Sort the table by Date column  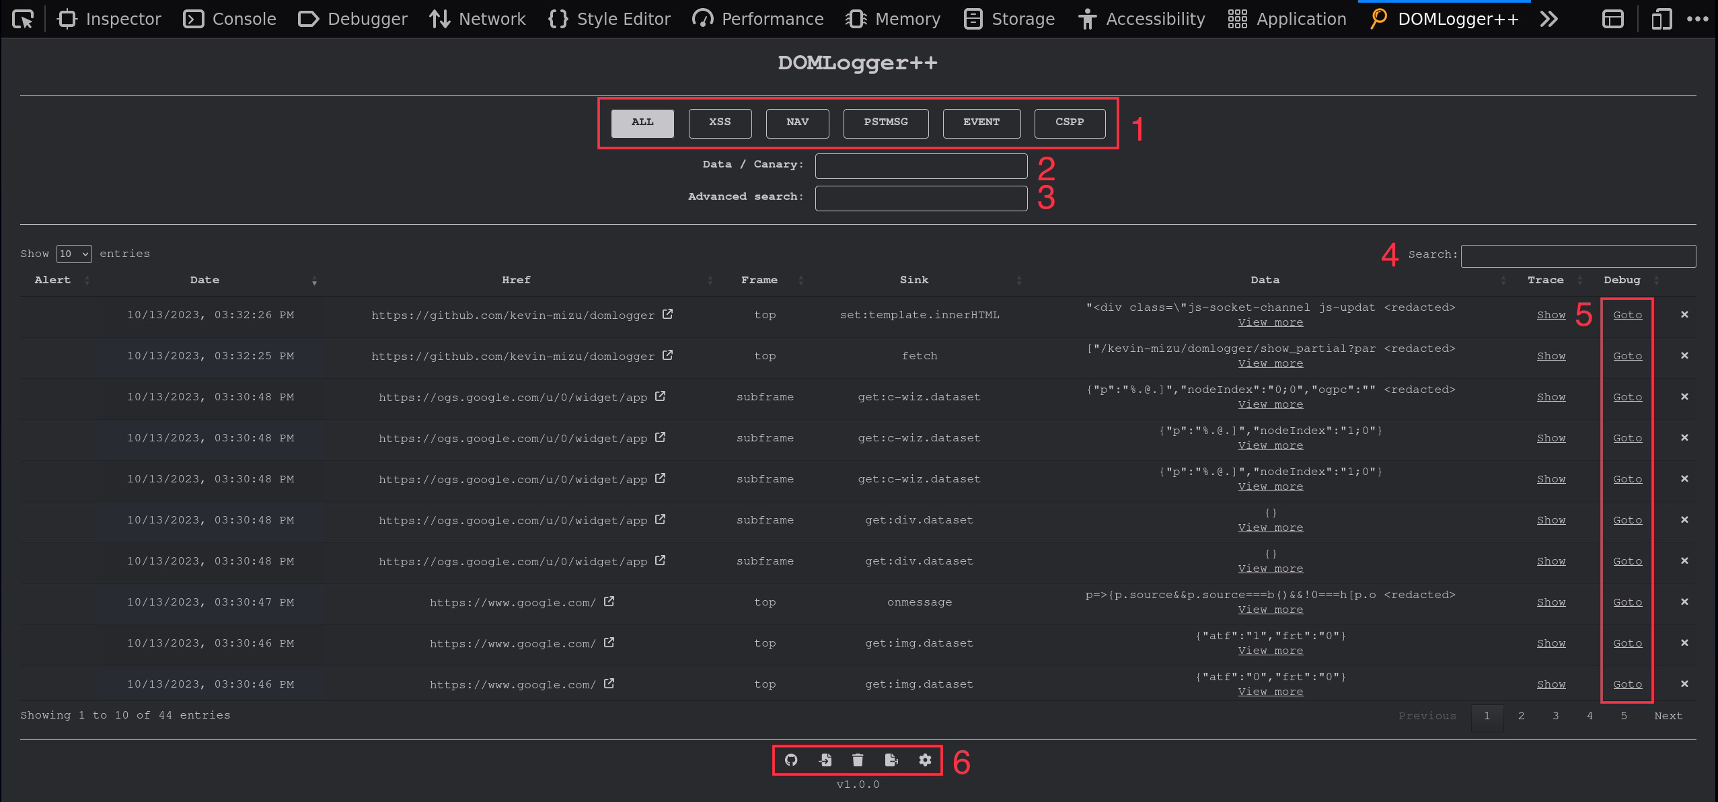pyautogui.click(x=204, y=280)
